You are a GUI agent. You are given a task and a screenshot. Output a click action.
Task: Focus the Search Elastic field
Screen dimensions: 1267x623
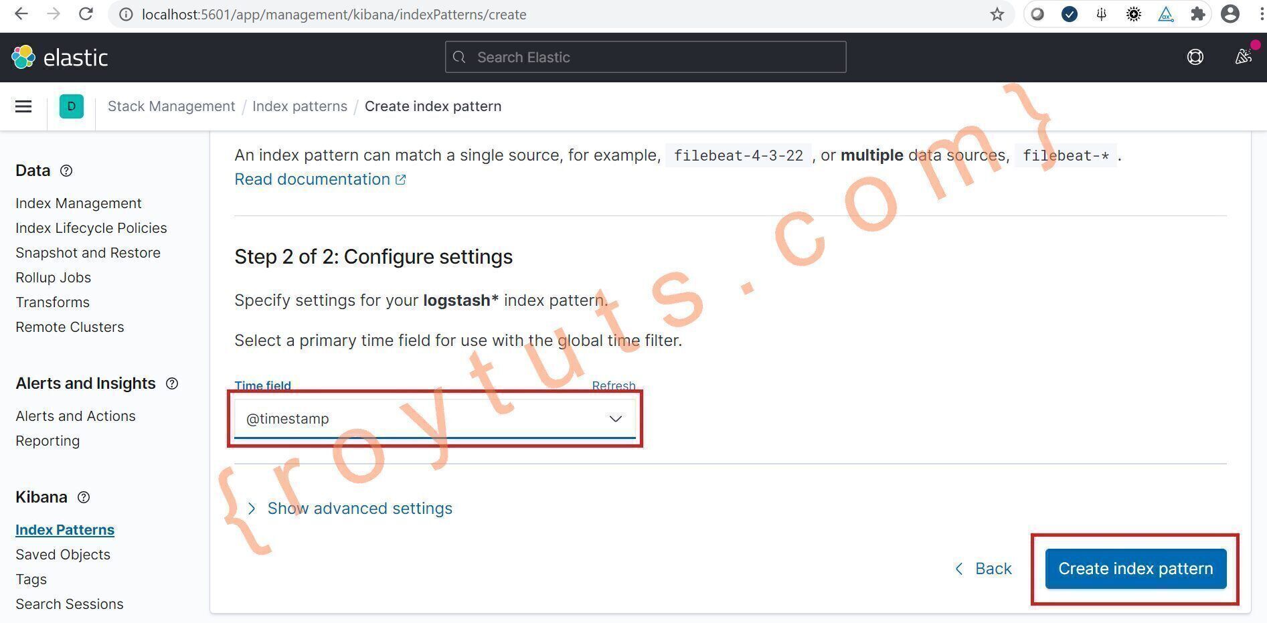coord(646,58)
